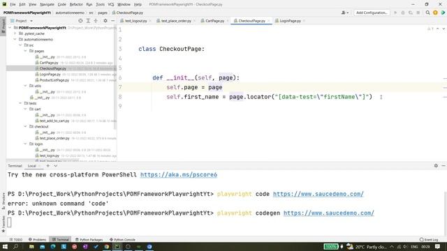Open the Windows Start menu
This screenshot has height=251, width=447.
click(5, 246)
